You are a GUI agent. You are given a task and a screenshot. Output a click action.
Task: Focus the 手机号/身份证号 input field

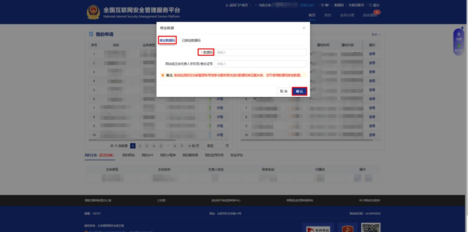pos(260,64)
